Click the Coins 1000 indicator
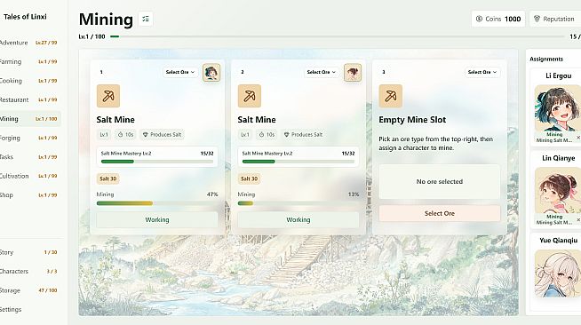The width and height of the screenshot is (581, 325). pos(498,19)
